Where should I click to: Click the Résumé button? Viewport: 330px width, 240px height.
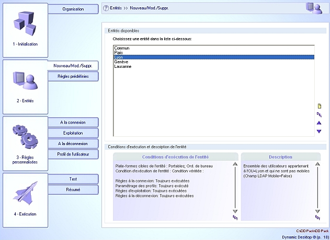pos(73,190)
